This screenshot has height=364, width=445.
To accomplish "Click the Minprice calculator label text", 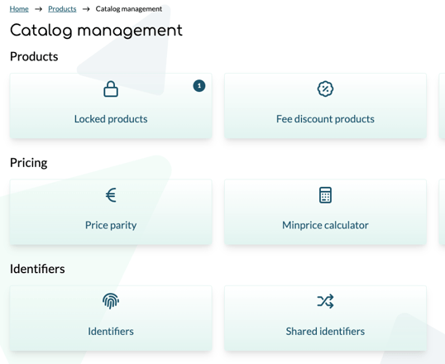I will click(325, 225).
